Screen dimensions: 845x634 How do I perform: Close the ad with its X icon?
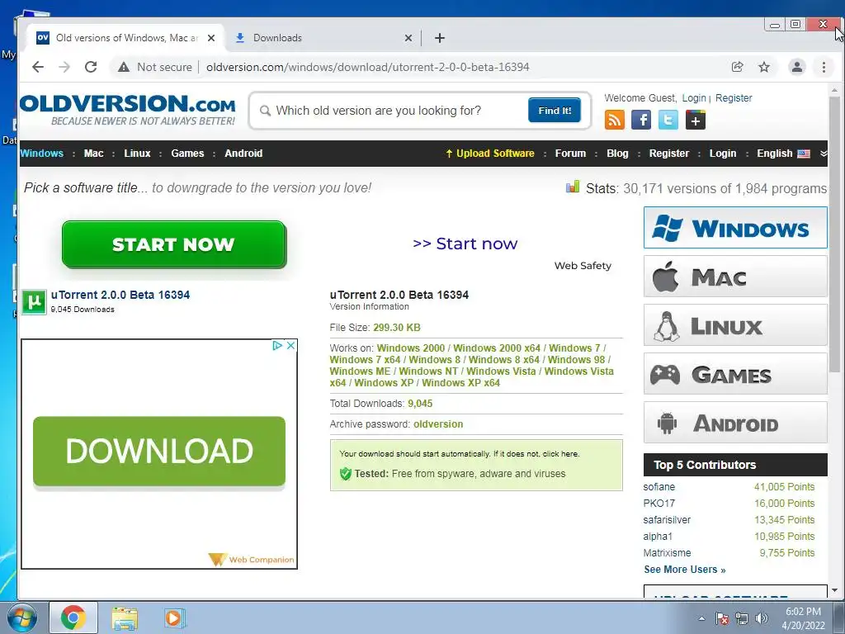pos(290,346)
